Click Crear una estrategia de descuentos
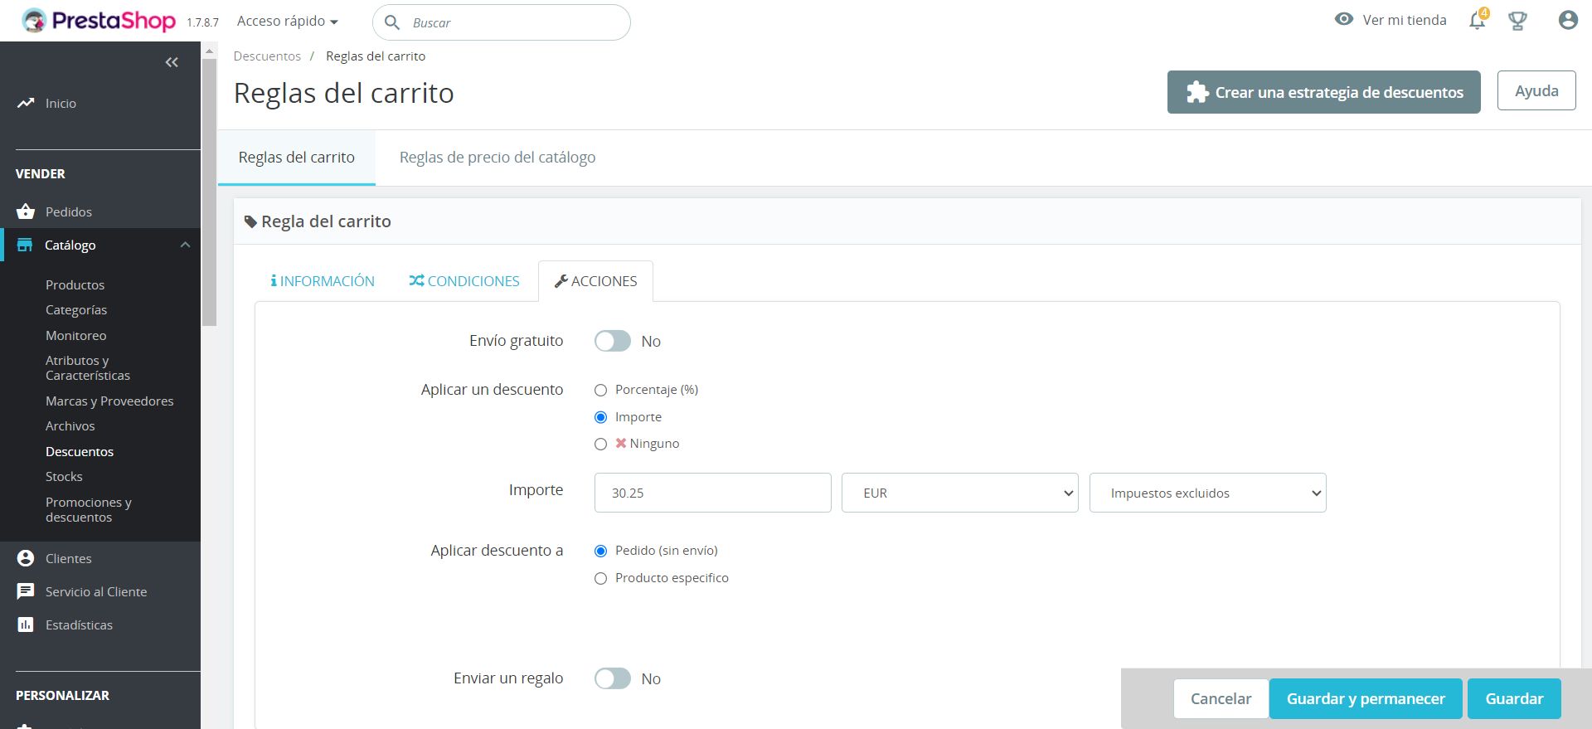Viewport: 1592px width, 729px height. (1323, 92)
